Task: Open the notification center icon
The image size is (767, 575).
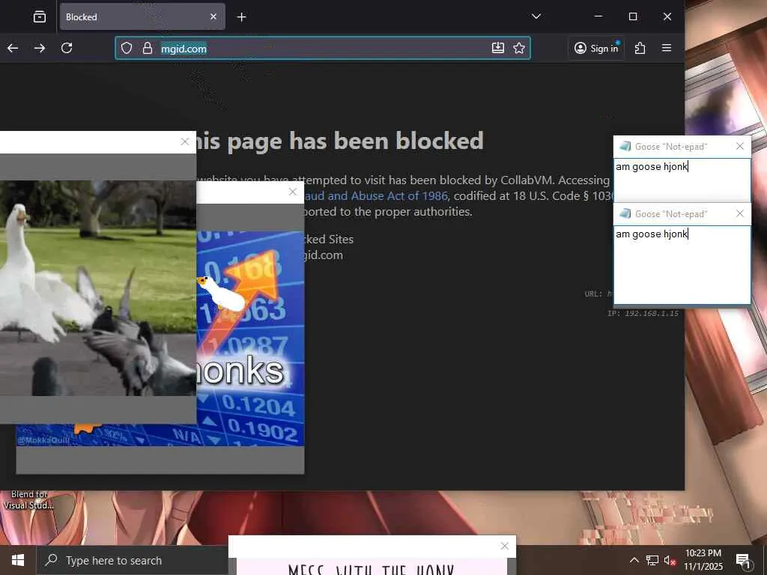Action: point(743,561)
